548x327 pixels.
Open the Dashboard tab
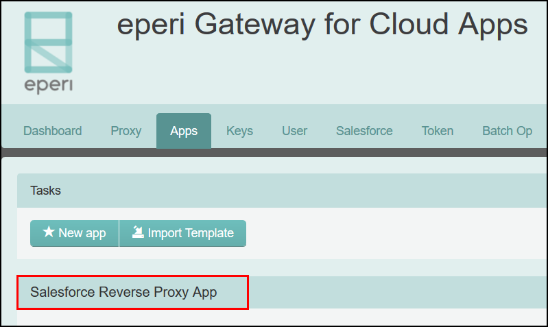pyautogui.click(x=52, y=131)
